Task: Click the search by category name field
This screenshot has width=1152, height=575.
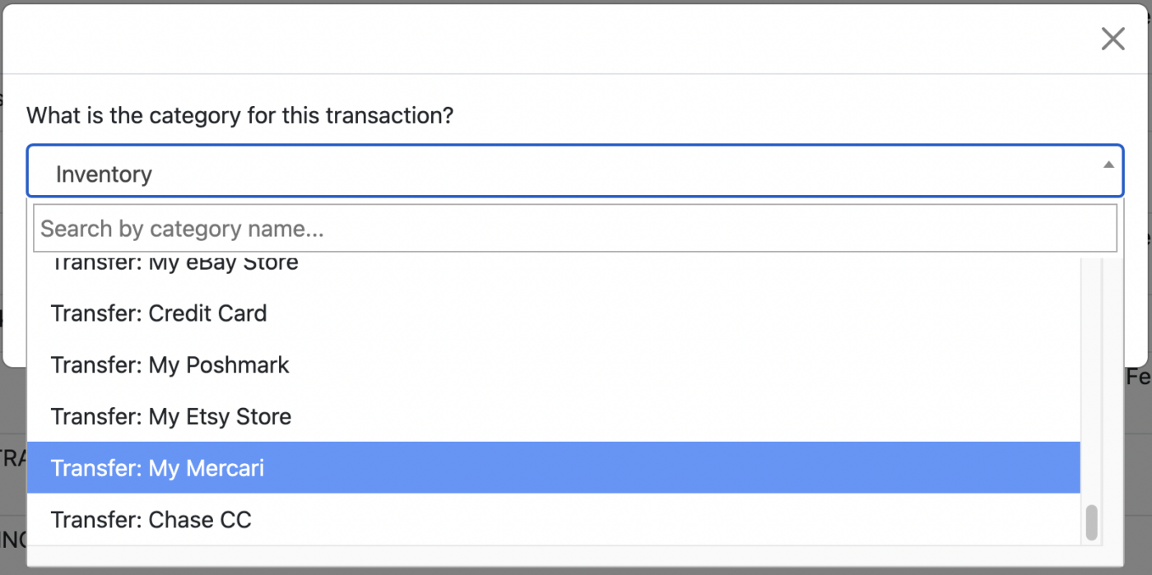Action: tap(574, 228)
